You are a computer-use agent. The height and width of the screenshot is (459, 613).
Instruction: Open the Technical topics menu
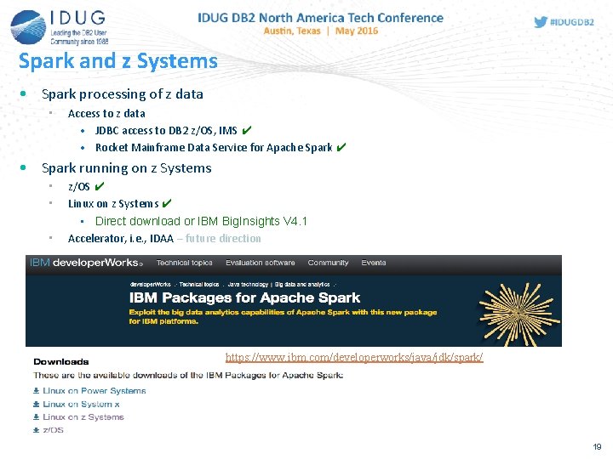point(184,263)
